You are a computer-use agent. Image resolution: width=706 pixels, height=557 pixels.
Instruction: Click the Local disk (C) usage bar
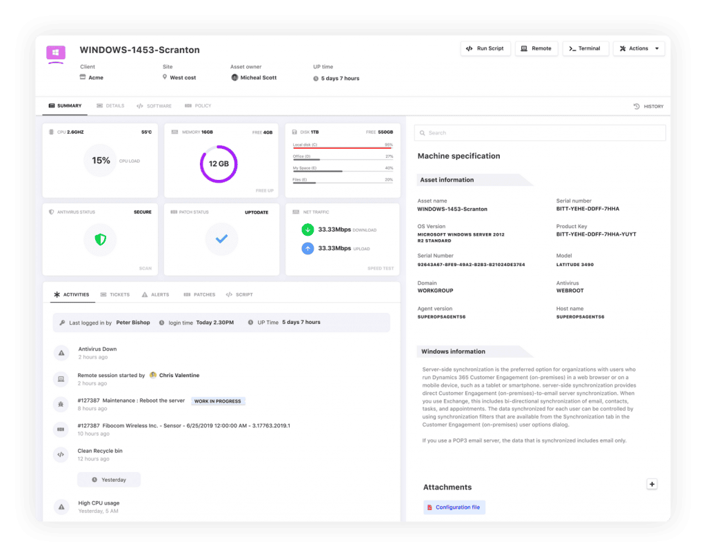coord(342,148)
